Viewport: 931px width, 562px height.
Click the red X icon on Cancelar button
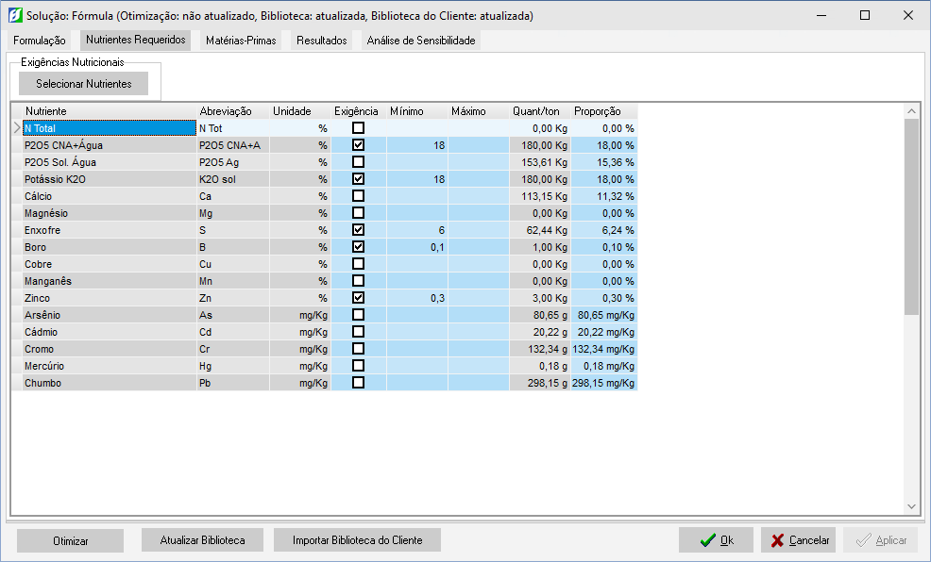click(x=777, y=540)
